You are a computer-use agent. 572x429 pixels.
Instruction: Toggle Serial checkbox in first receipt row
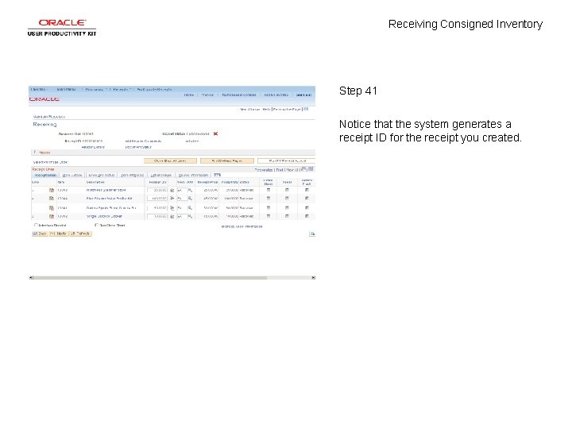pyautogui.click(x=287, y=190)
